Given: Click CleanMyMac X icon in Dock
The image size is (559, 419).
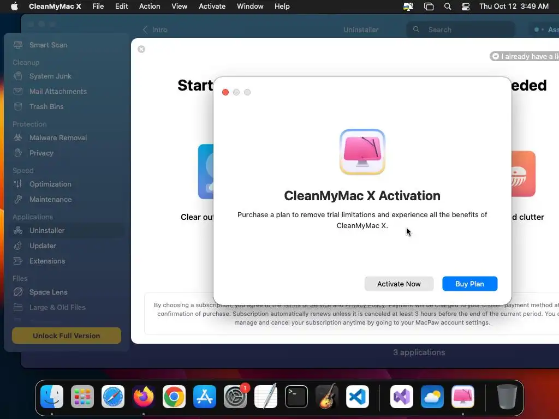Looking at the screenshot, I should pyautogui.click(x=463, y=397).
